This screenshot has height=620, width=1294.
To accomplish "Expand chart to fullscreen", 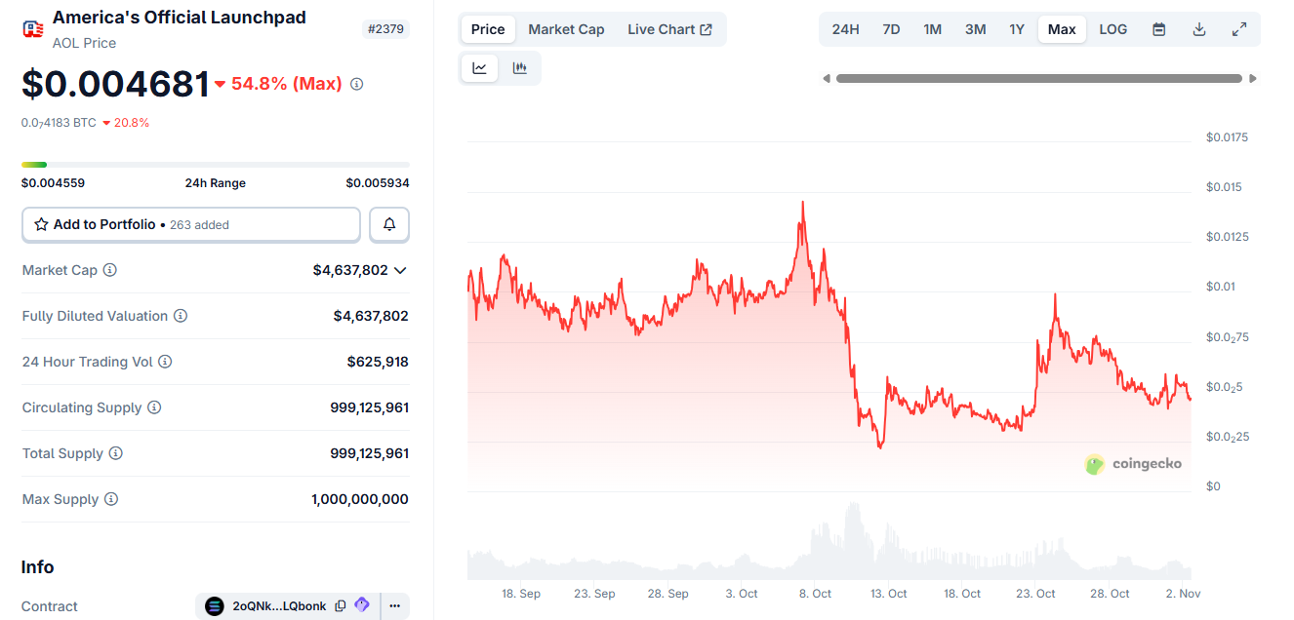I will pos(1239,29).
